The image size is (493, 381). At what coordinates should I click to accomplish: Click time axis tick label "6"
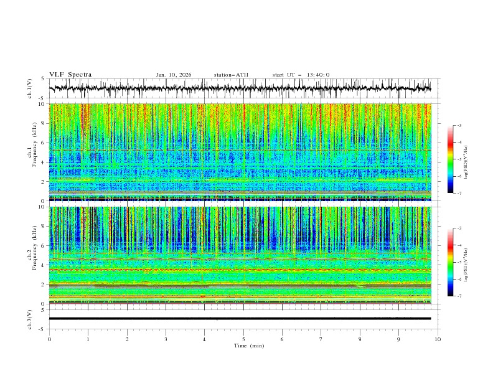pos(282,339)
